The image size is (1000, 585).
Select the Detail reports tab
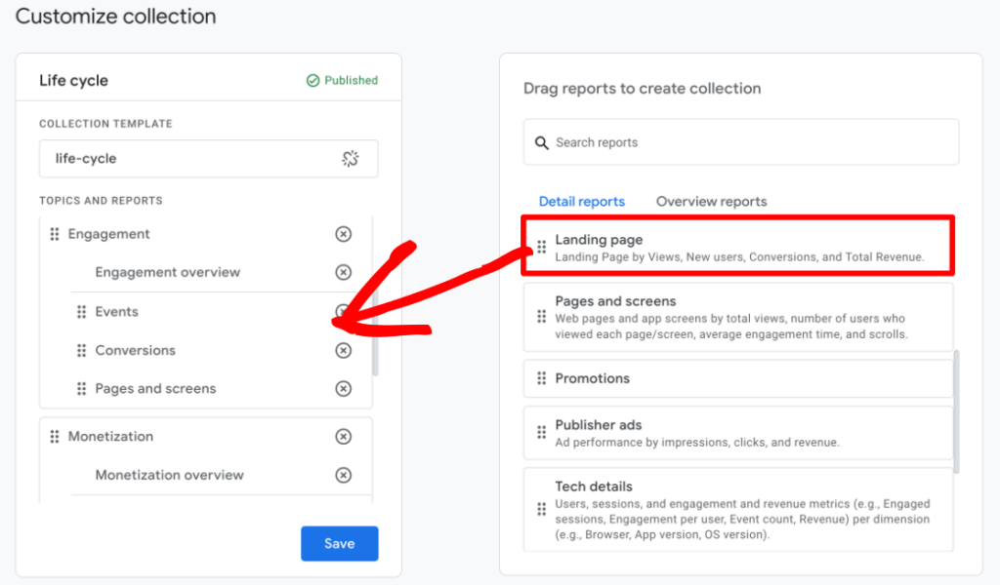(582, 201)
